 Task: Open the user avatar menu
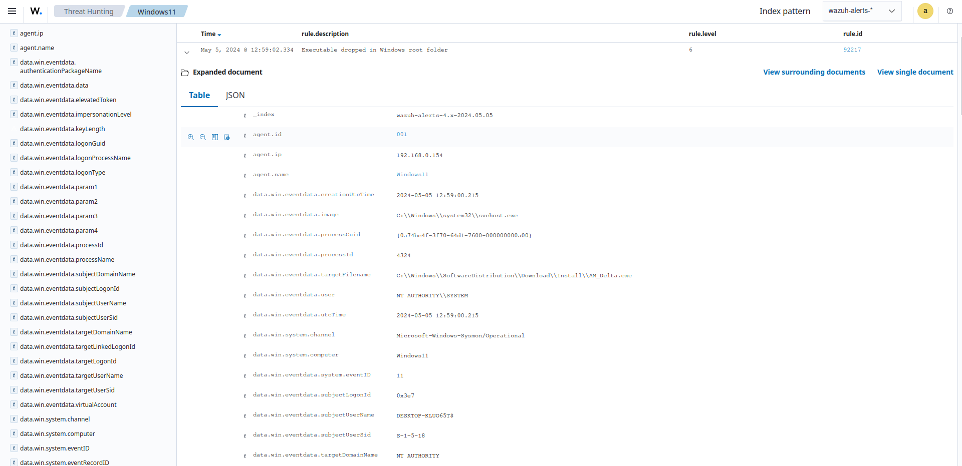click(925, 11)
